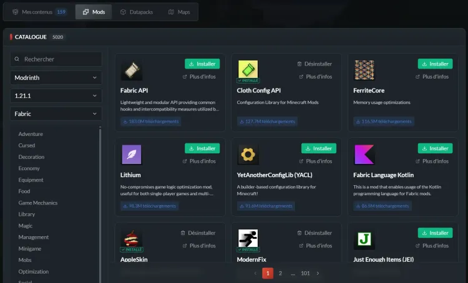Viewport: 468px width, 283px height.
Task: Click the ModernFix running man icon
Action: [x=248, y=238]
